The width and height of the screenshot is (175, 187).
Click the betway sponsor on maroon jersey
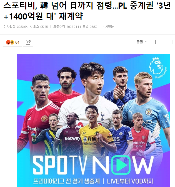pyautogui.click(x=72, y=138)
